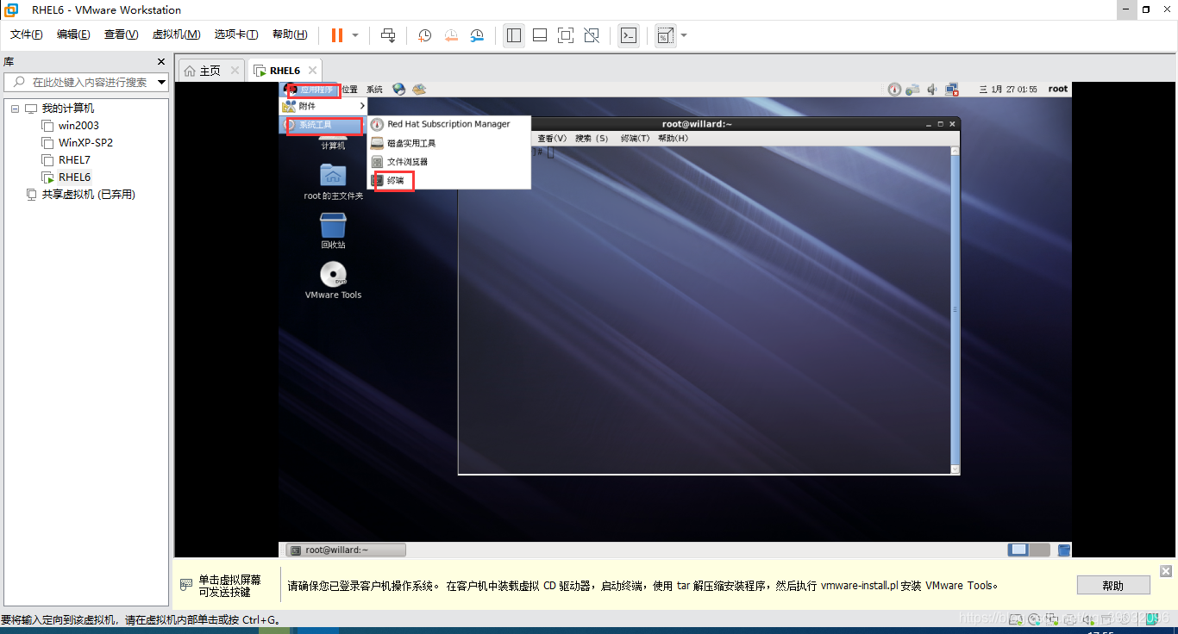Screen dimensions: 1178x634
Task: Click the terminal window vertical scrollbar
Action: coord(955,309)
